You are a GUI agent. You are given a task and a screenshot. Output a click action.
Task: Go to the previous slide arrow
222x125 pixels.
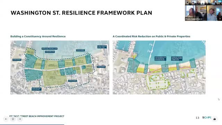click(6, 119)
